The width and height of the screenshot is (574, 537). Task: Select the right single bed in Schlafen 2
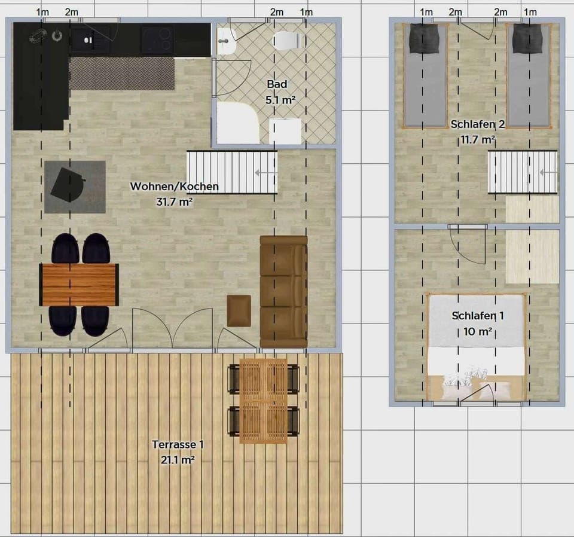528,76
